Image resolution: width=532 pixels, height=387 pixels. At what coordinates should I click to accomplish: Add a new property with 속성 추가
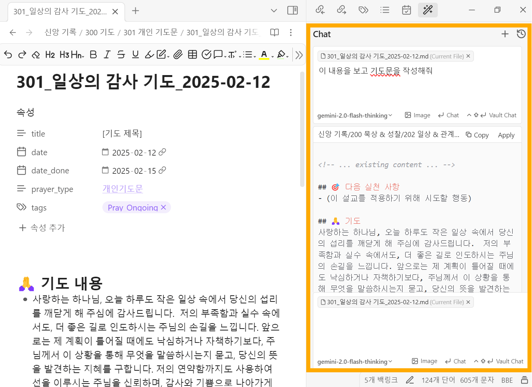(x=42, y=228)
